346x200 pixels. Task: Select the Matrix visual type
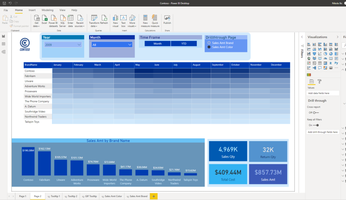[x=325, y=63]
